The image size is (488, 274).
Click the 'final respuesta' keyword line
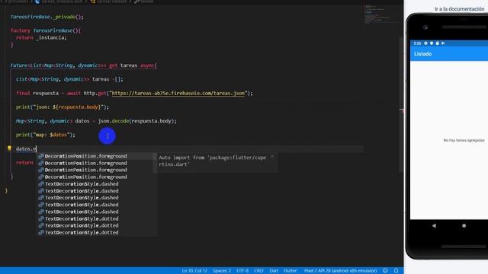pyautogui.click(x=134, y=93)
